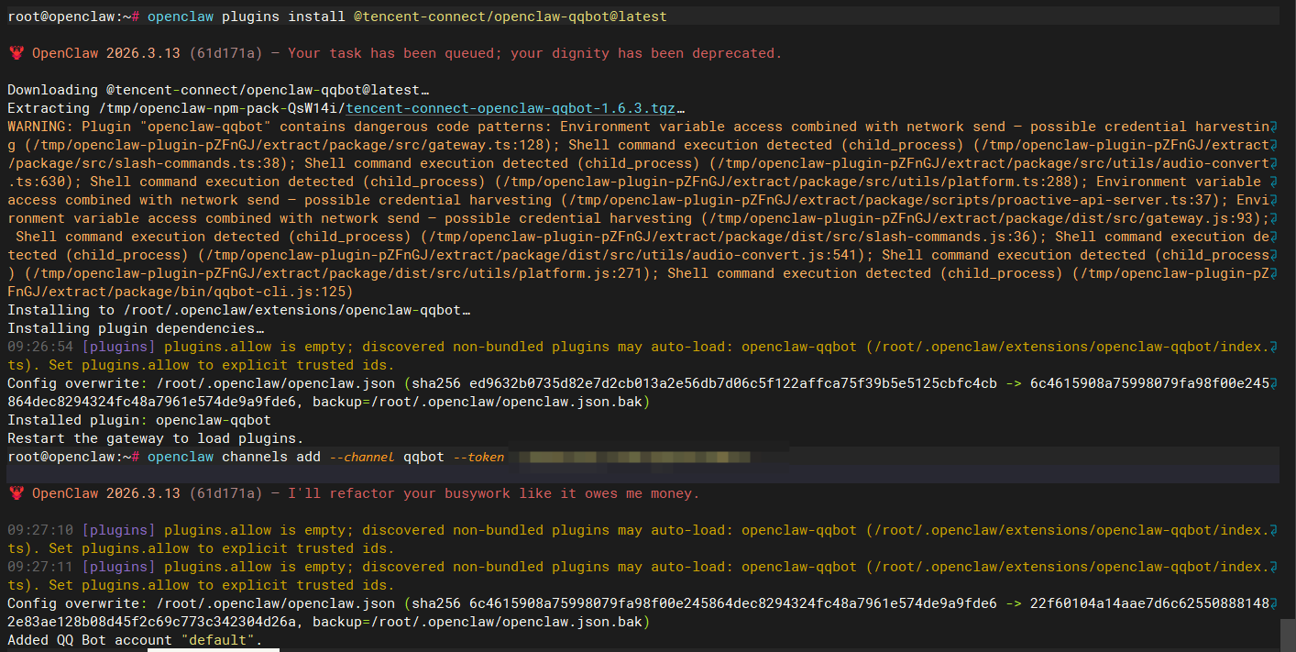
Task: Click the '[plugins]' tag on the 09:26:54 line
Action: [x=119, y=347]
